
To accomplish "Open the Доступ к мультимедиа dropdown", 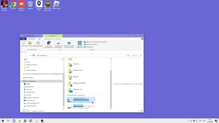I will [x=49, y=44].
